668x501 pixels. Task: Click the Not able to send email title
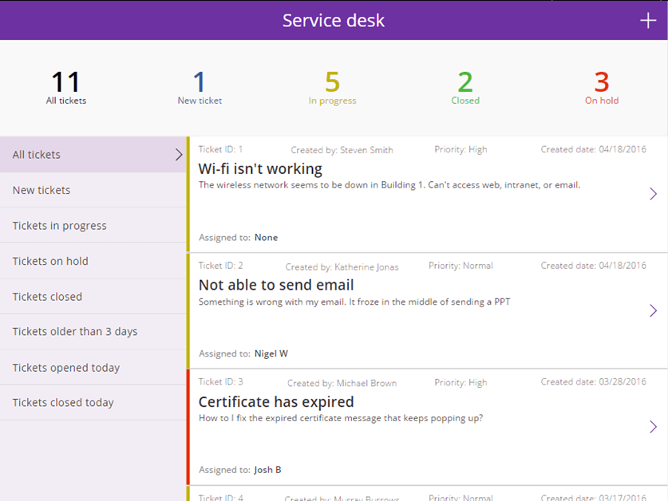[x=276, y=285]
